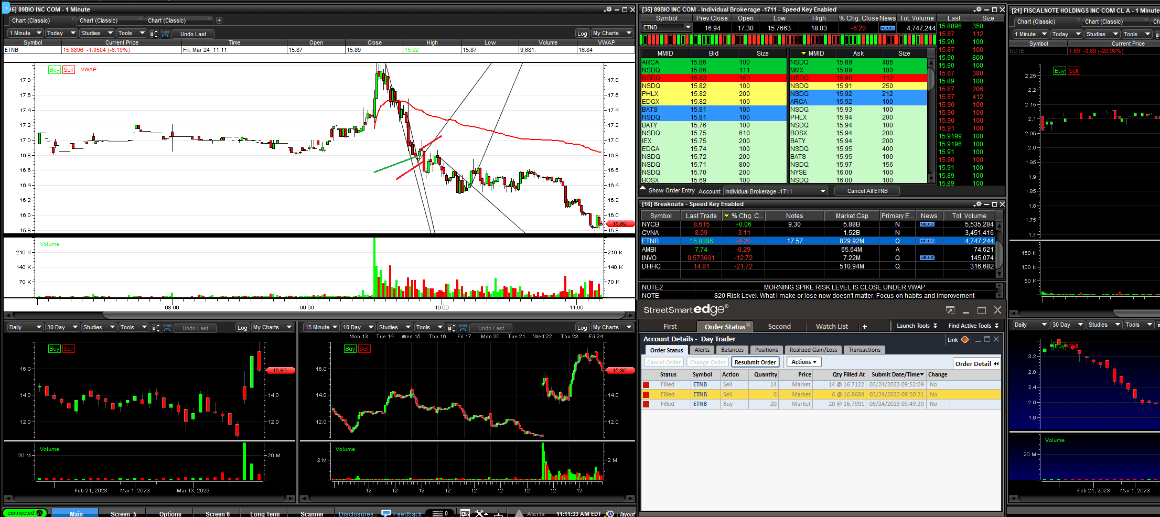Click the Link diamond icon in Account Details
This screenshot has height=517, width=1160.
pos(965,340)
